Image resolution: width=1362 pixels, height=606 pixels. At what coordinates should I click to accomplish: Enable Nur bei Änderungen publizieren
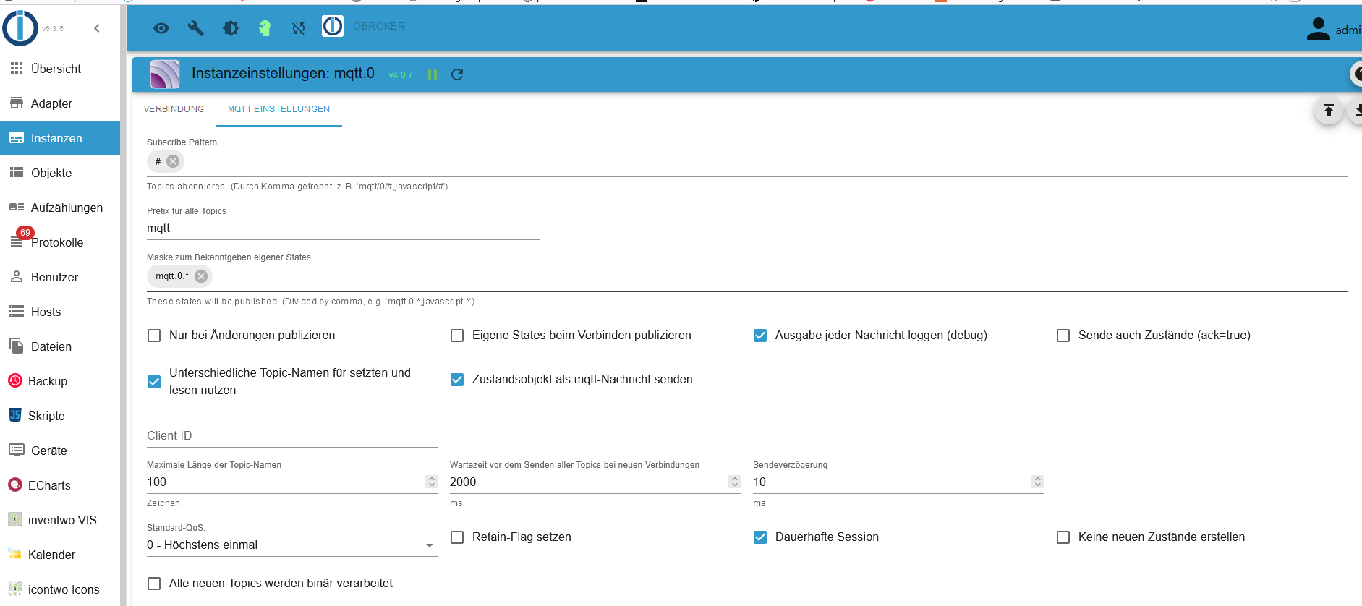154,336
